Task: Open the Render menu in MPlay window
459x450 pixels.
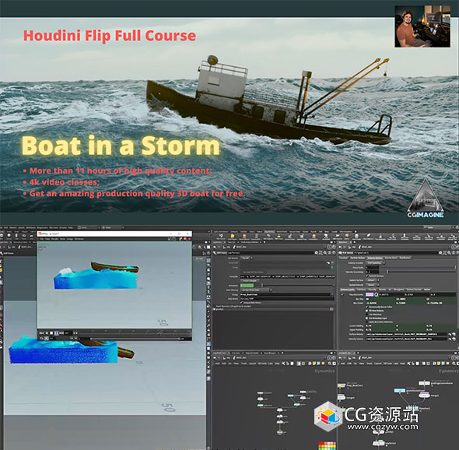Action: point(54,239)
